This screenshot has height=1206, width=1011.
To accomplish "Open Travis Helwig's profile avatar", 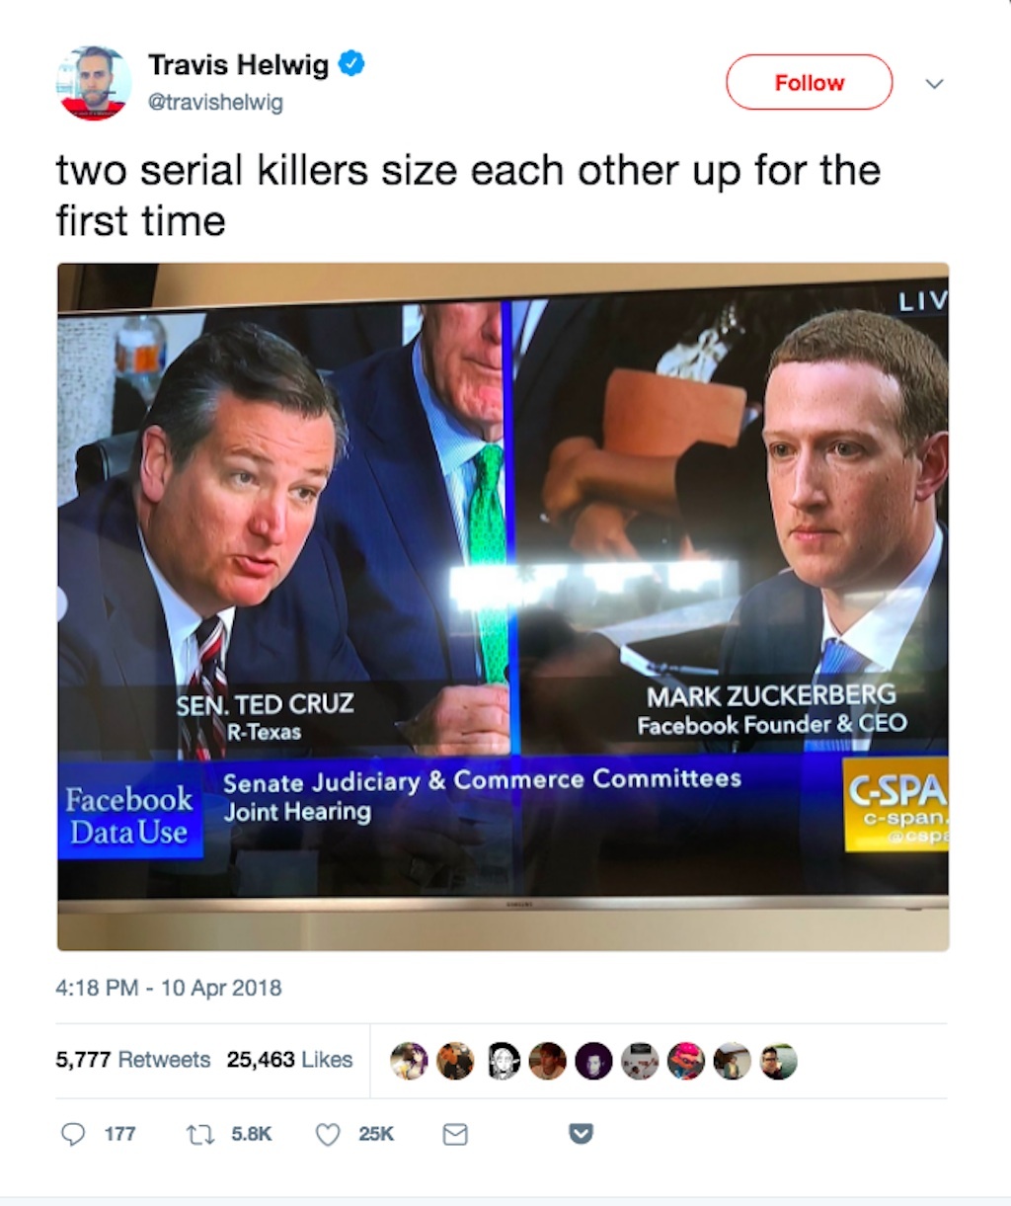I will click(x=94, y=83).
